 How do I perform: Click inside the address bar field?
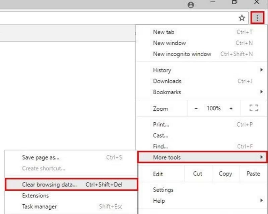[117, 18]
